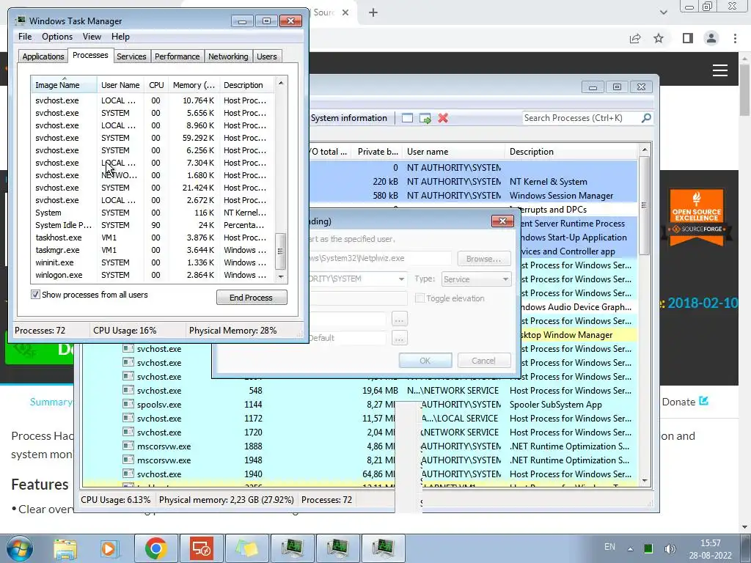751x563 pixels.
Task: Click the icon of svchost.exe with PID 1172
Action: (128, 418)
